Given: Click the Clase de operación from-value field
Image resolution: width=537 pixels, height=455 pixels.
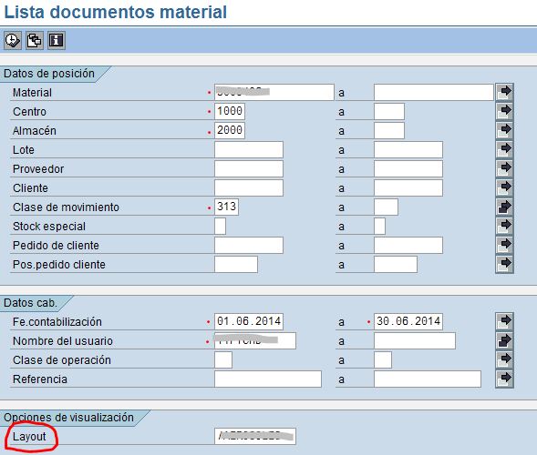Looking at the screenshot, I should (223, 360).
